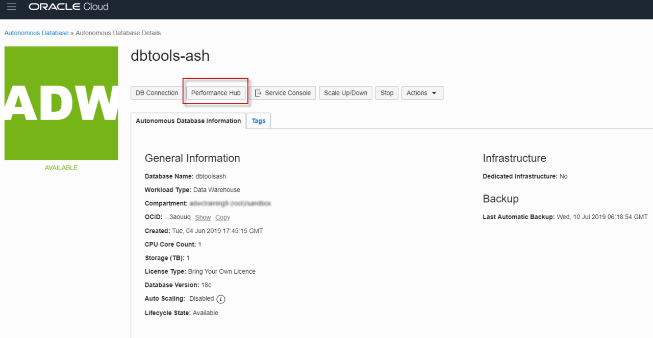Image resolution: width=653 pixels, height=338 pixels.
Task: Click the Infrastructure heading
Action: [514, 158]
